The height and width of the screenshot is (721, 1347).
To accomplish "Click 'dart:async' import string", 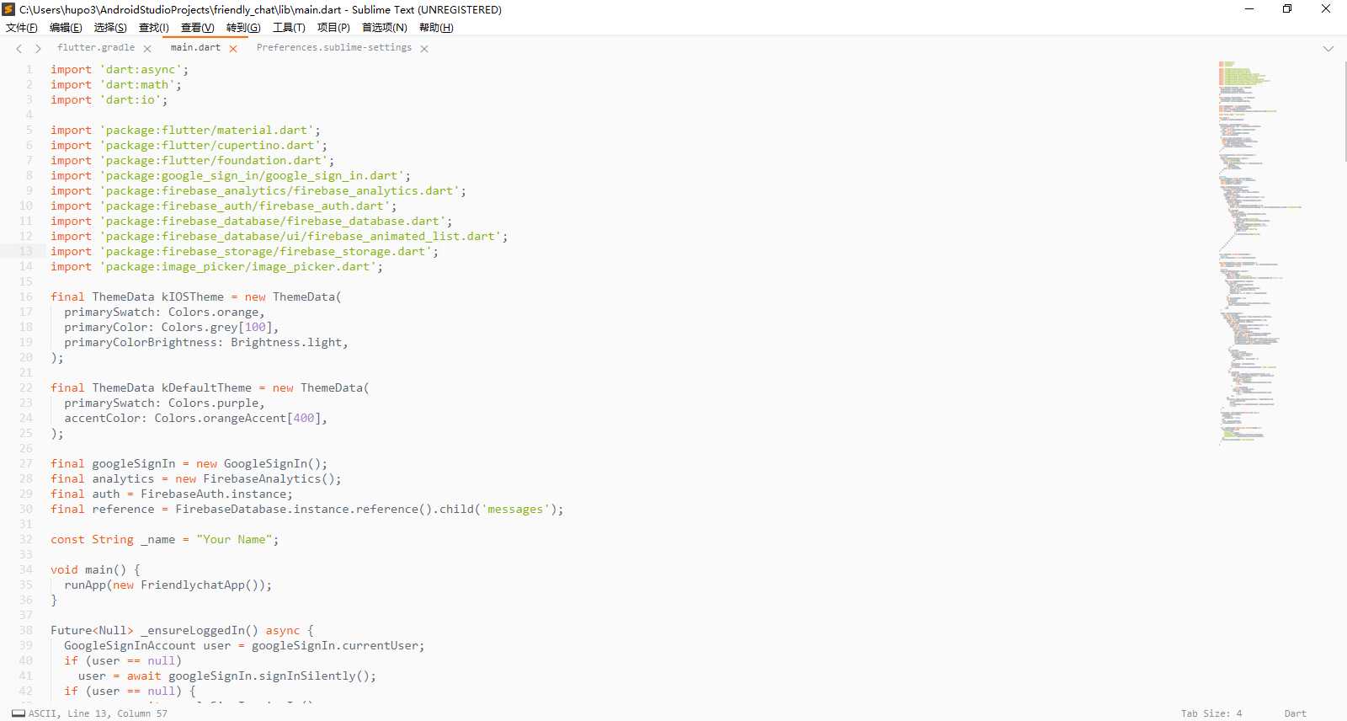I will [x=141, y=70].
